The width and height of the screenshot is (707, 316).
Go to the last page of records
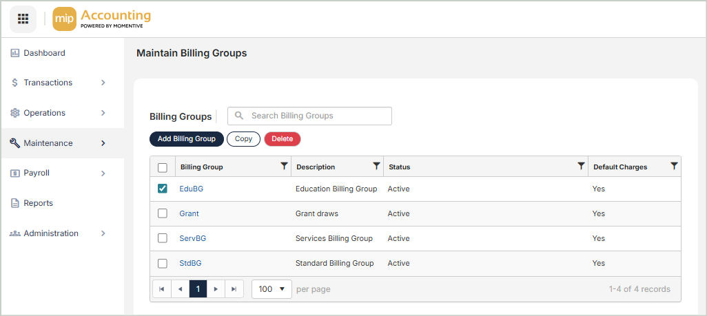[234, 289]
